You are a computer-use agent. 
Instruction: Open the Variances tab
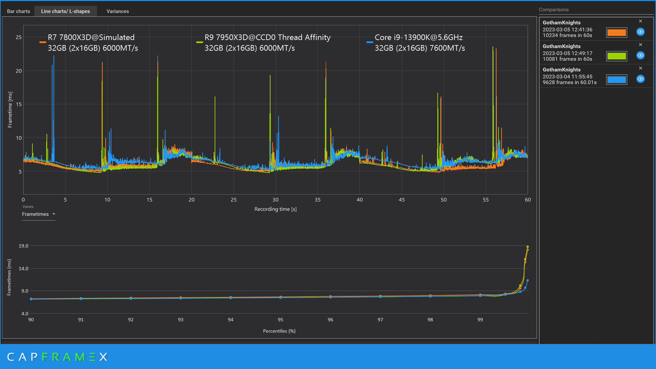[117, 11]
